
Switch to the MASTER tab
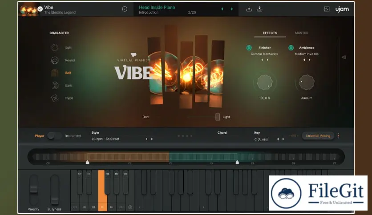coord(302,33)
